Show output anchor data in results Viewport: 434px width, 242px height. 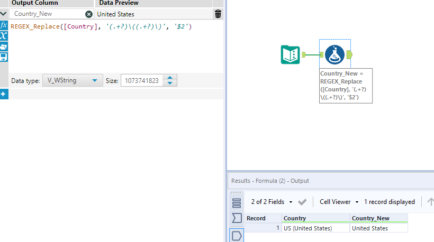(x=237, y=236)
